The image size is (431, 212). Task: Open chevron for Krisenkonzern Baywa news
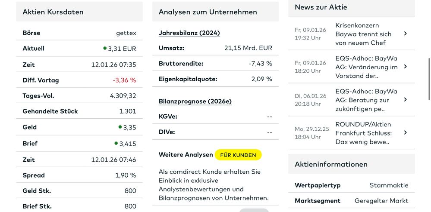(405, 34)
